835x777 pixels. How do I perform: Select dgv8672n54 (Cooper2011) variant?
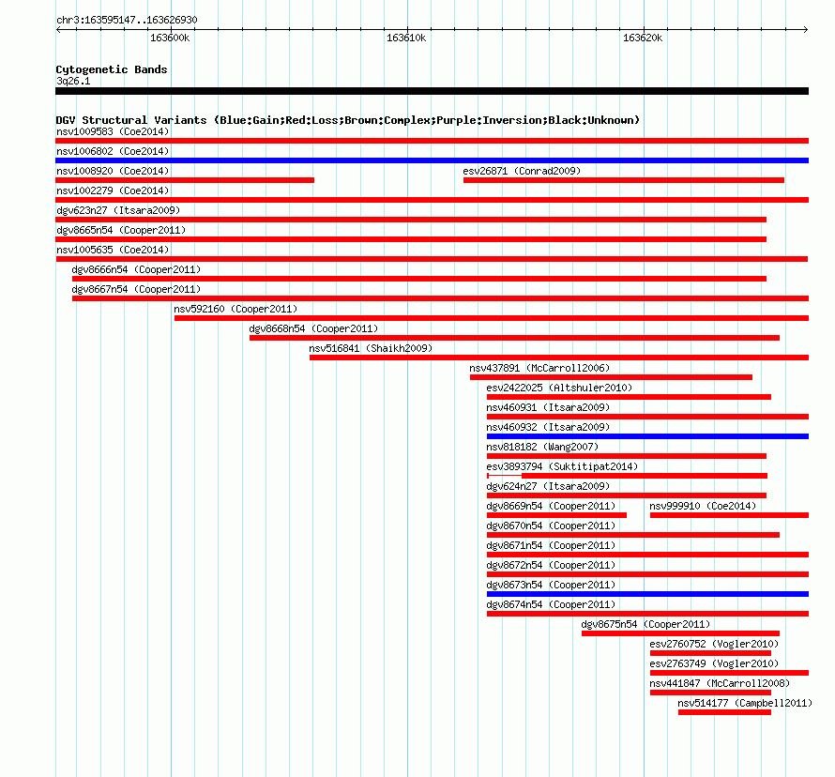551,565
